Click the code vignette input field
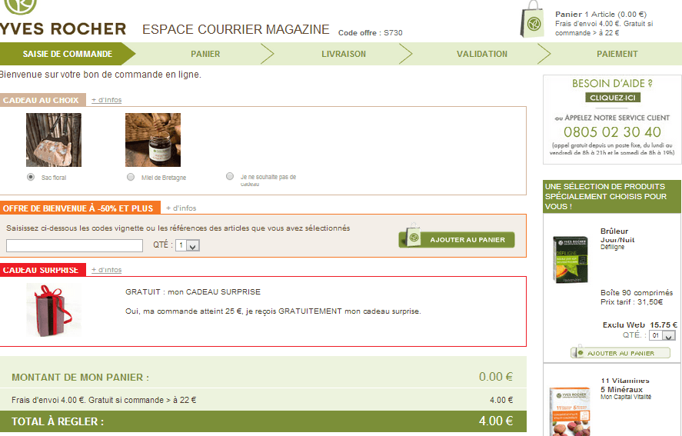 75,245
